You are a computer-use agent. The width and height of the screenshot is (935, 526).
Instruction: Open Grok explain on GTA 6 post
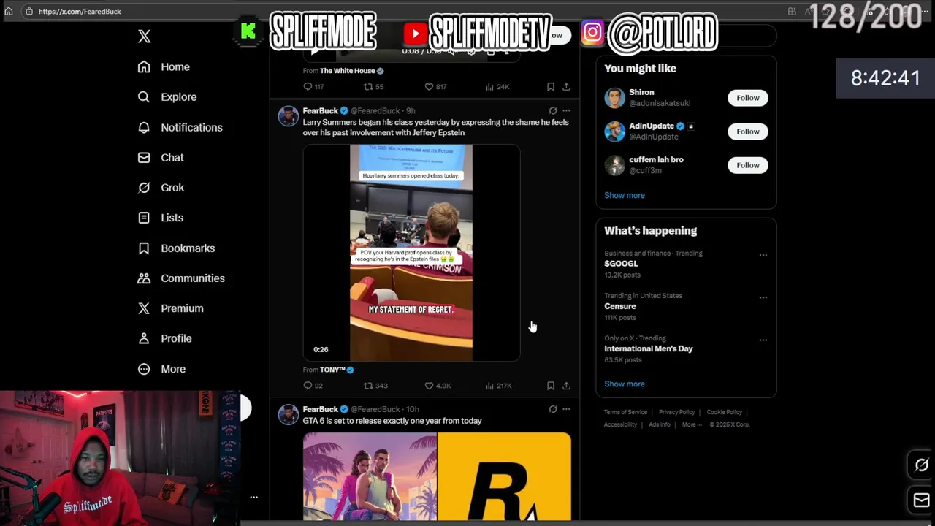coord(553,409)
